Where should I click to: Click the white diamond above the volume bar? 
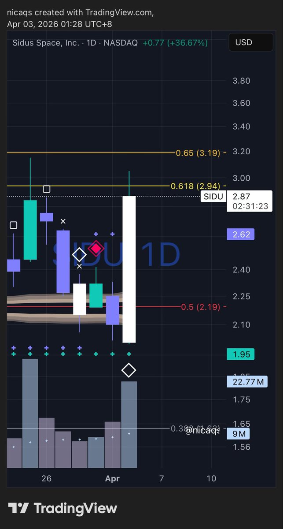click(x=129, y=370)
